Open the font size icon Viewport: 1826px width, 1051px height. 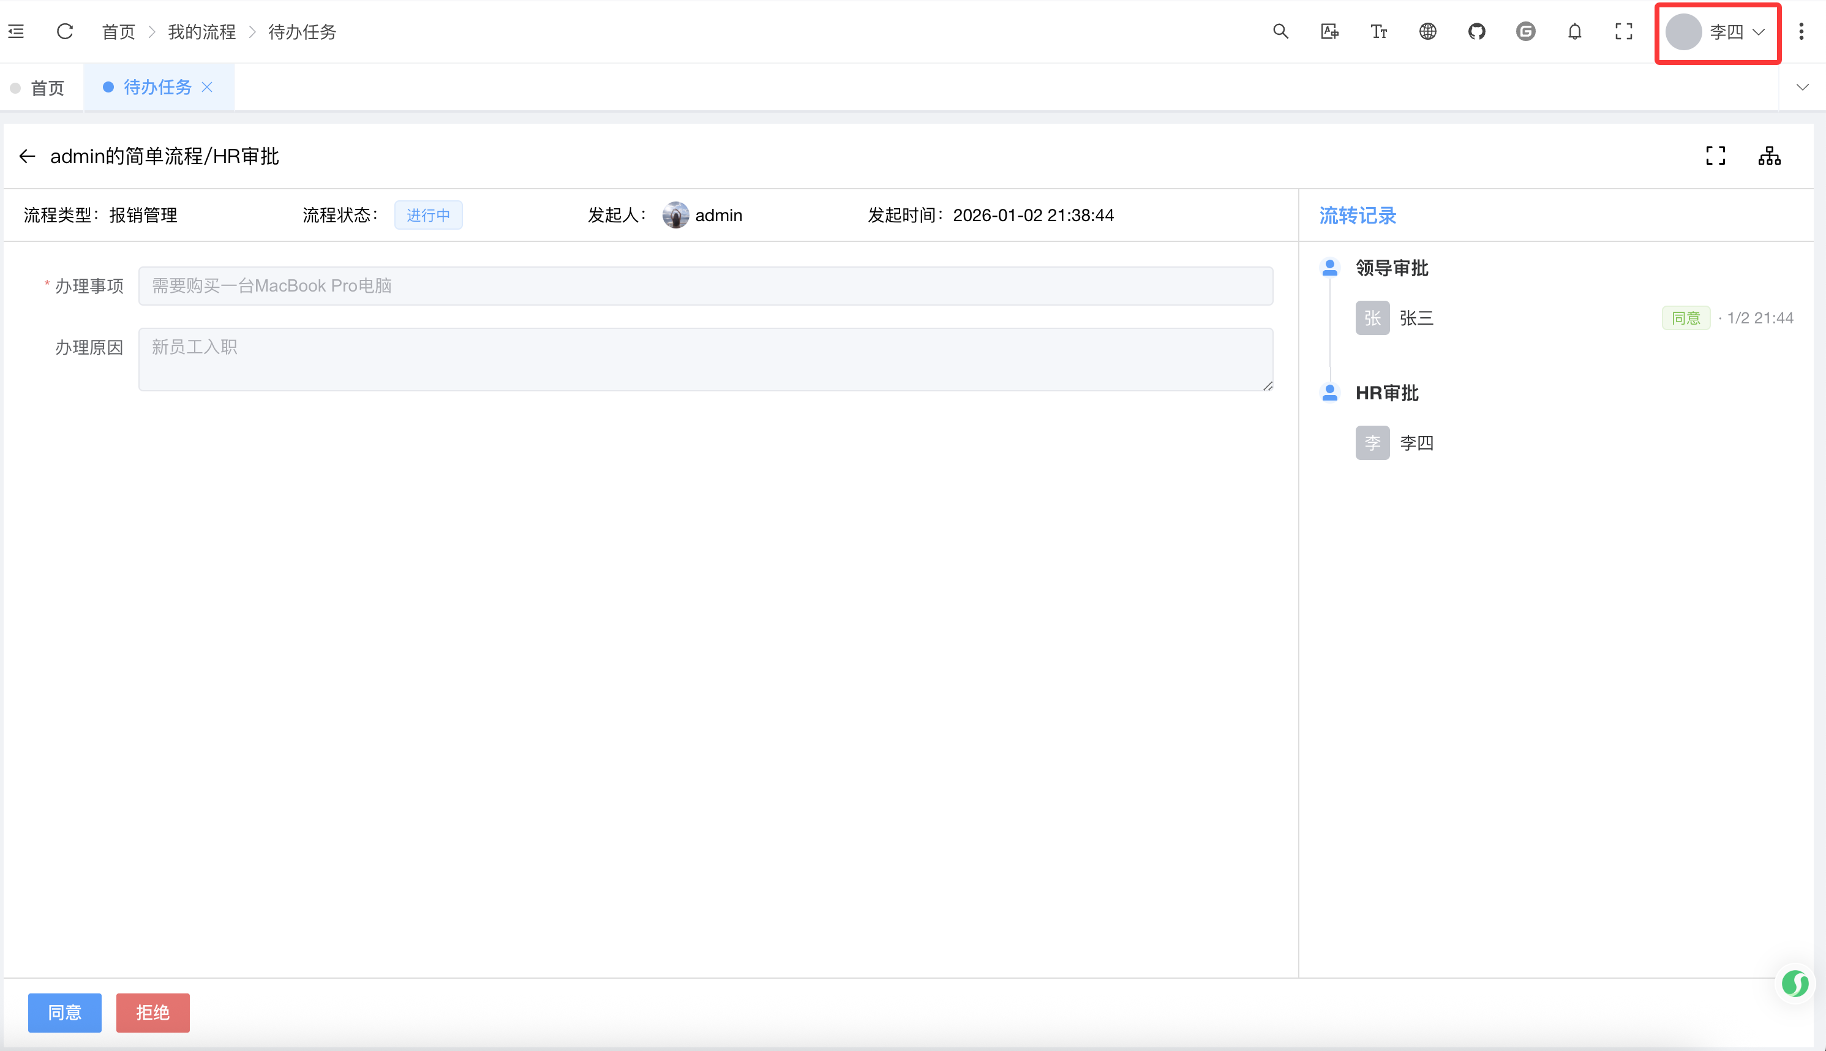pyautogui.click(x=1379, y=31)
